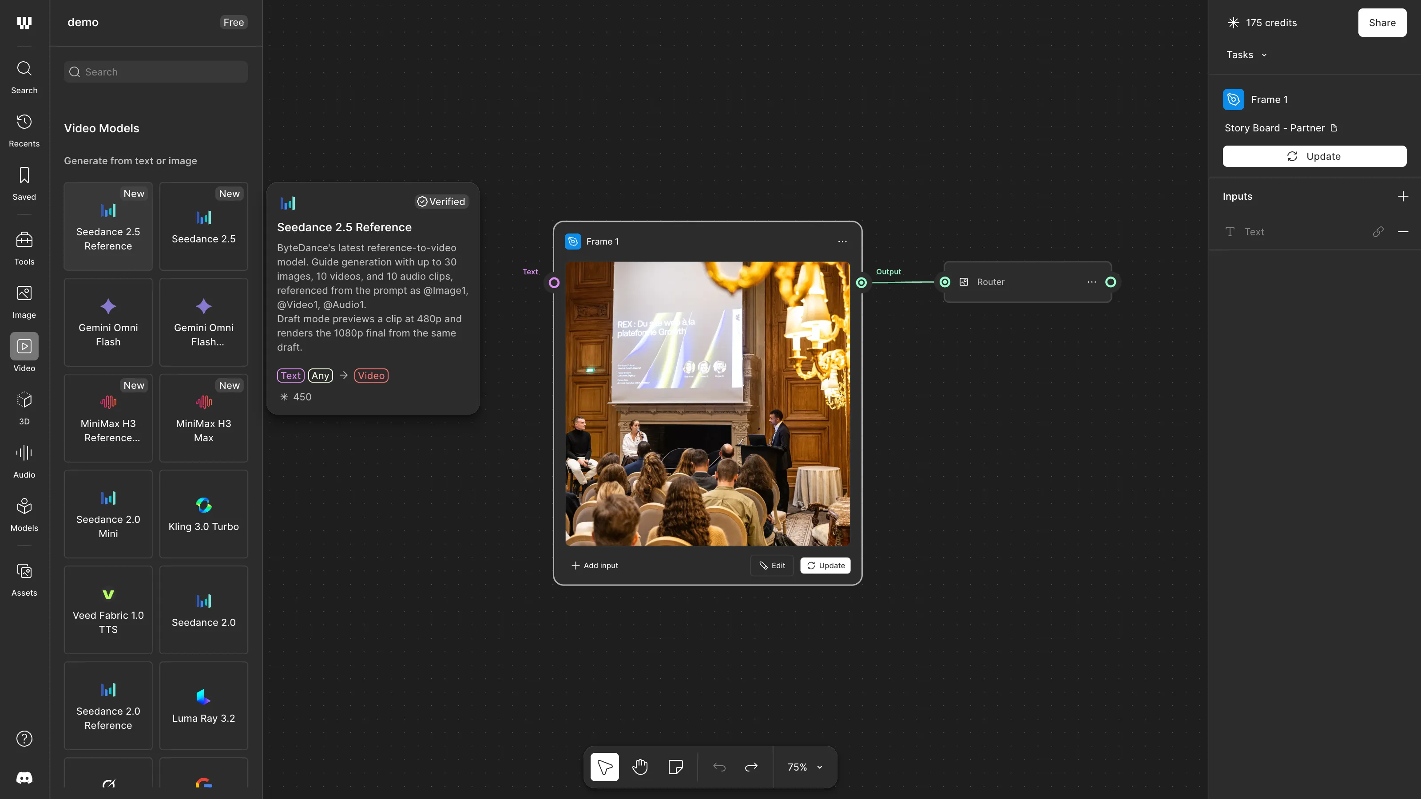
Task: Open the help question mark icon
Action: pyautogui.click(x=24, y=738)
